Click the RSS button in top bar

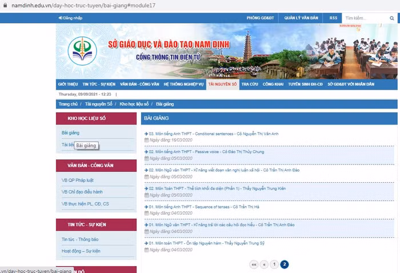(x=333, y=18)
